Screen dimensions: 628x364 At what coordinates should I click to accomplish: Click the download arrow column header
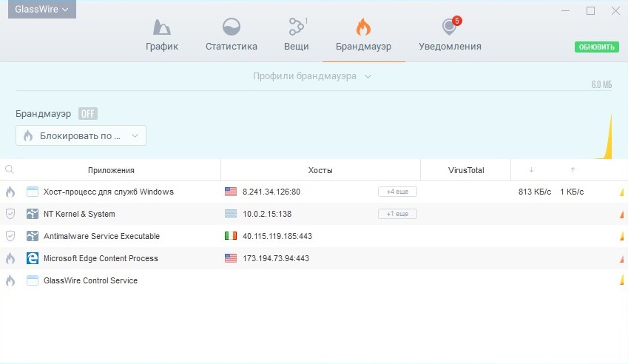pos(531,170)
